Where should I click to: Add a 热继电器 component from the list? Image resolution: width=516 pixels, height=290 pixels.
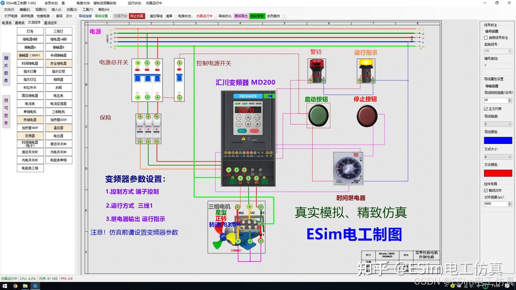30,120
